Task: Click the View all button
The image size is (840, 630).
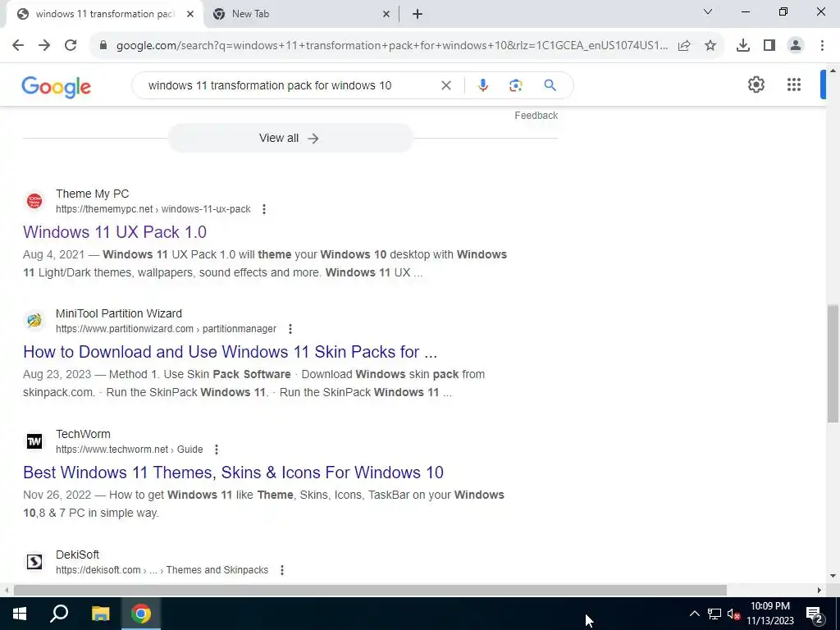Action: (290, 138)
